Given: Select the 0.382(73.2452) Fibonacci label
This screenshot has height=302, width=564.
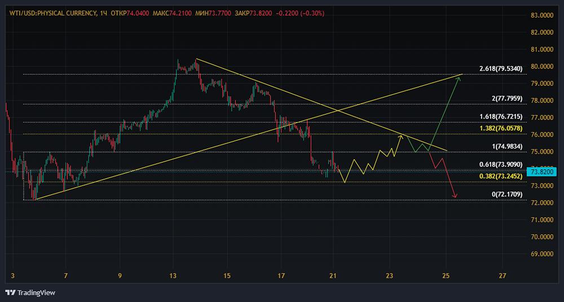Looking at the screenshot, I should (x=501, y=176).
